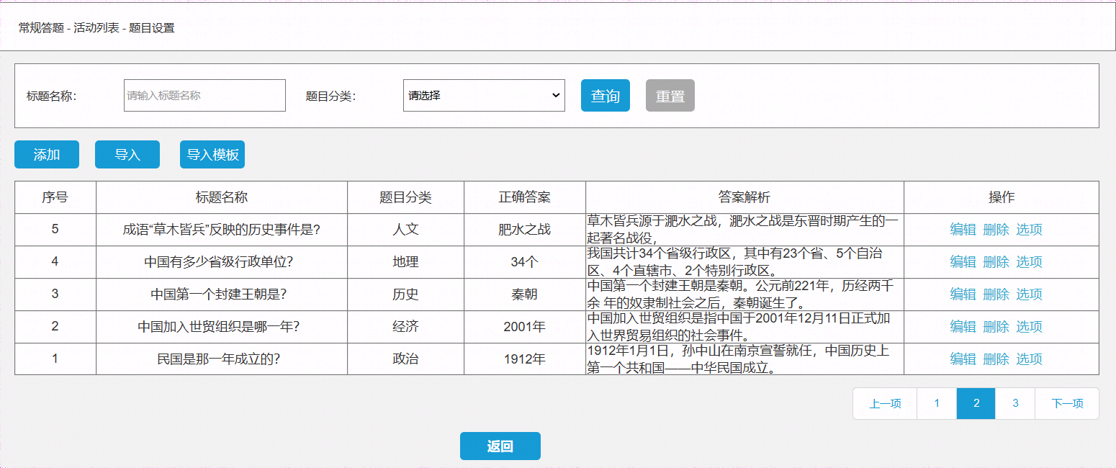This screenshot has width=1116, height=468.
Task: Click the 查询 button
Action: [606, 96]
